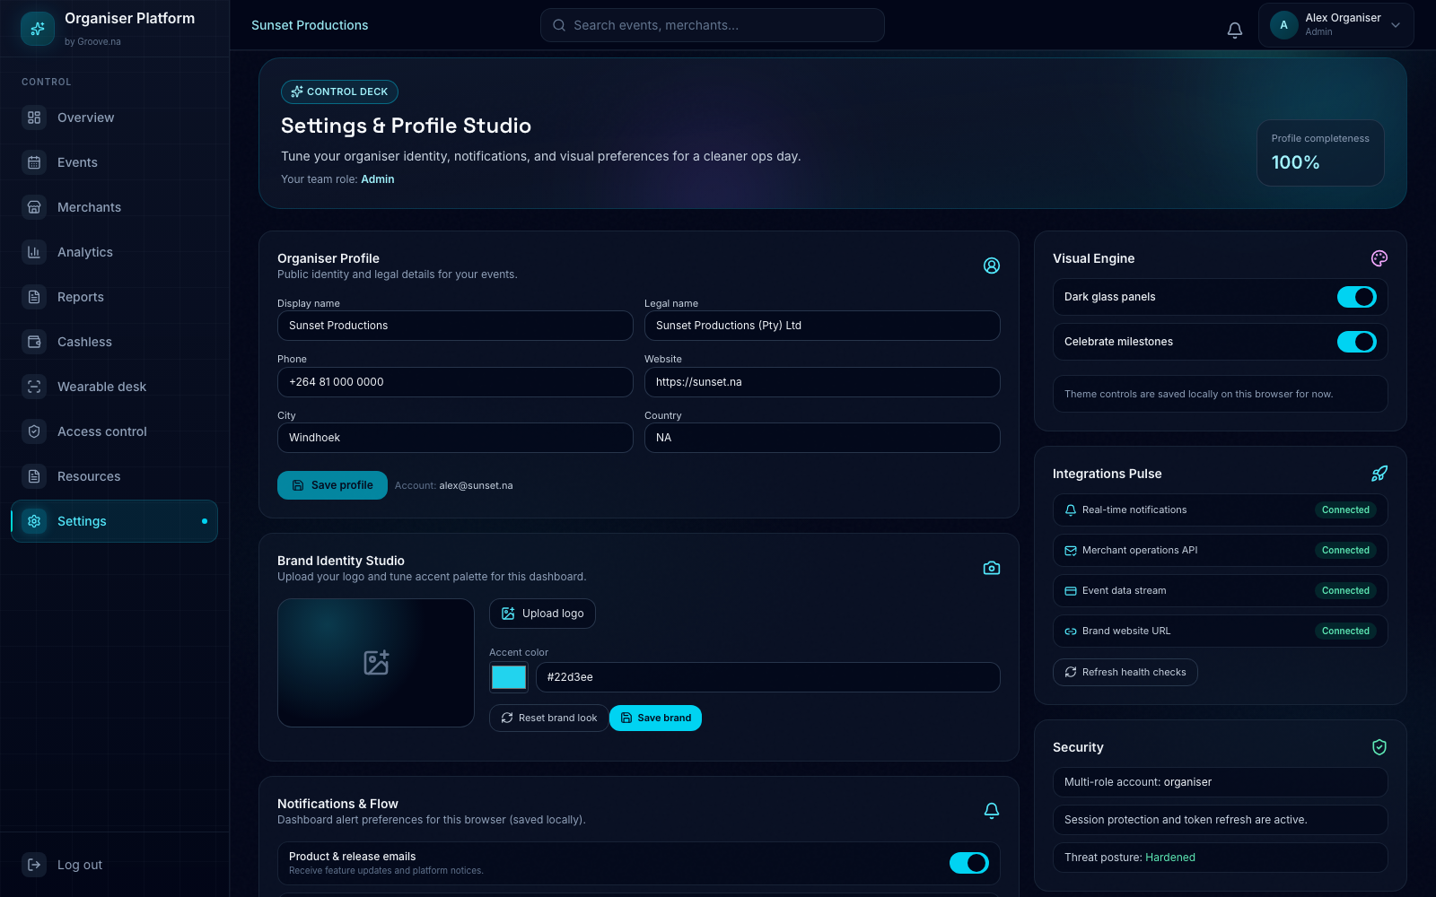Click the Log out arrow icon
The height and width of the screenshot is (897, 1436).
point(34,865)
